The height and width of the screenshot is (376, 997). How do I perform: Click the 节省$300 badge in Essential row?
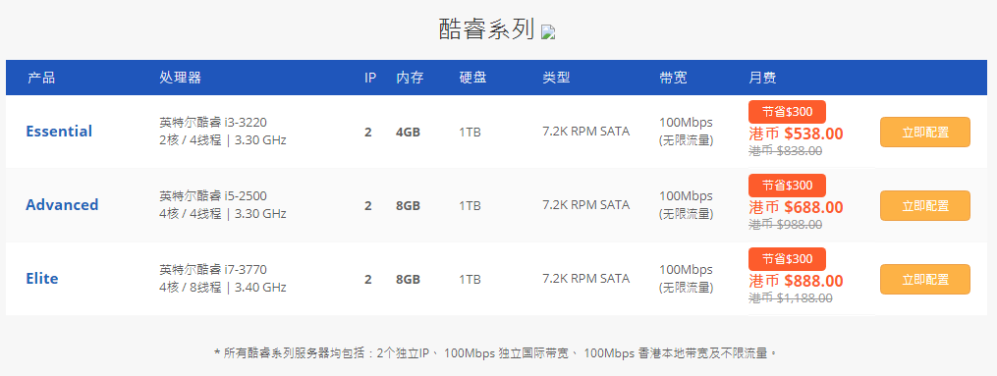pos(787,112)
